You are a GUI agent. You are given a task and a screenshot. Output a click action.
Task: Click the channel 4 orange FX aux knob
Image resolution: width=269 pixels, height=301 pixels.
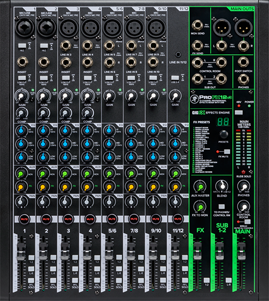87,187
